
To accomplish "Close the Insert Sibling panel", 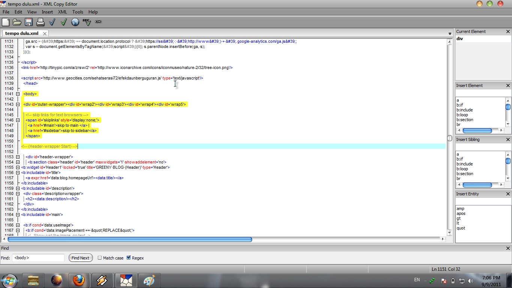I will click(508, 139).
